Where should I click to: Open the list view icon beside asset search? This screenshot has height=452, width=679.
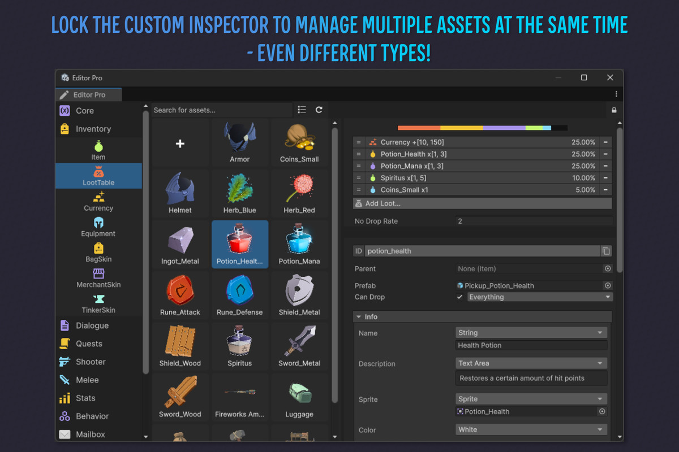pyautogui.click(x=302, y=109)
